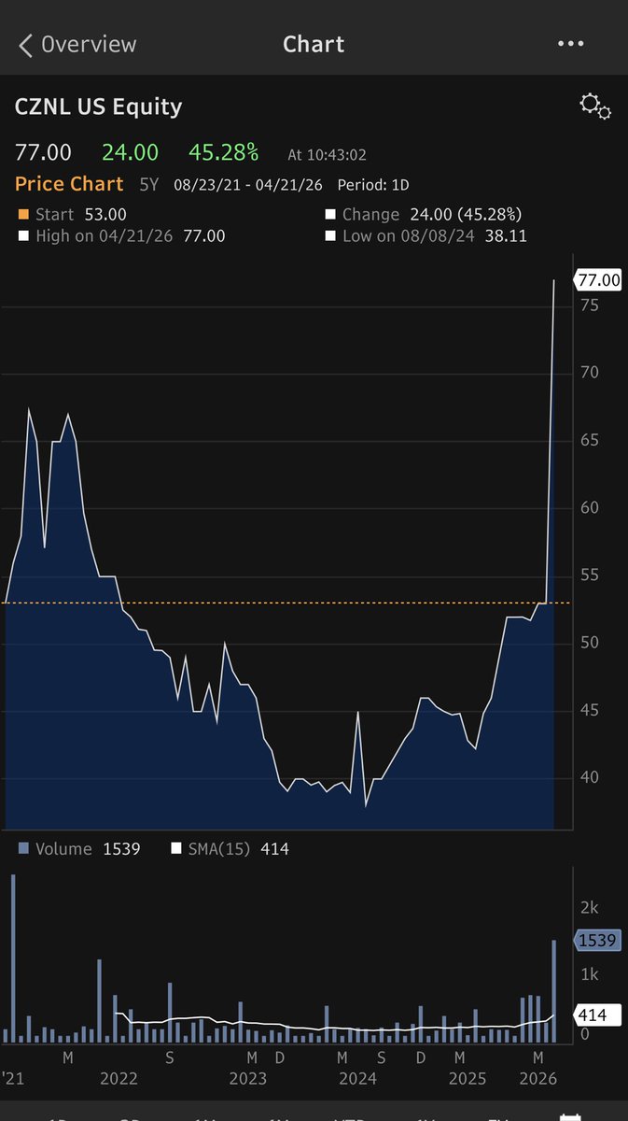Screen dimensions: 628x1121
Task: Change the Period: 1D setting
Action: tap(373, 185)
